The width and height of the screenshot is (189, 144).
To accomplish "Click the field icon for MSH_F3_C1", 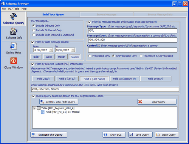I will (43, 112).
